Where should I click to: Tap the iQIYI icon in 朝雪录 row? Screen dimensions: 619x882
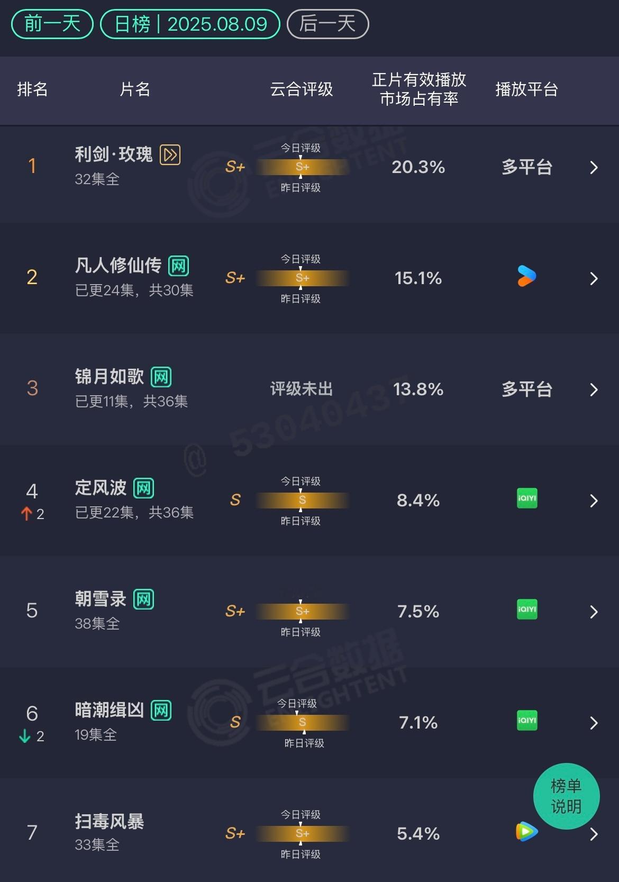[x=527, y=610]
